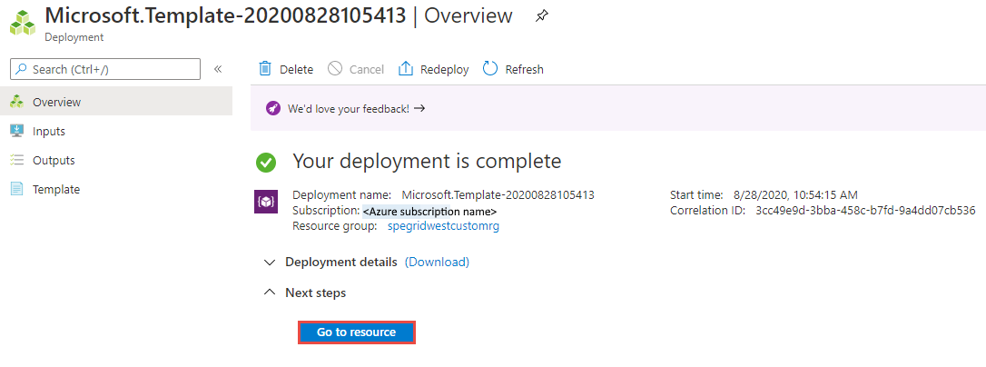Click the Delete trash can icon
The width and height of the screenshot is (986, 367).
click(265, 69)
